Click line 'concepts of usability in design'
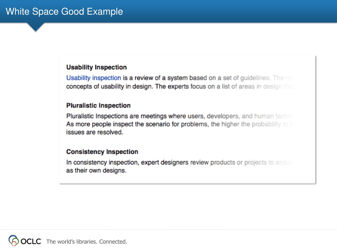Screen dimensions: 337x252 pyautogui.click(x=179, y=86)
